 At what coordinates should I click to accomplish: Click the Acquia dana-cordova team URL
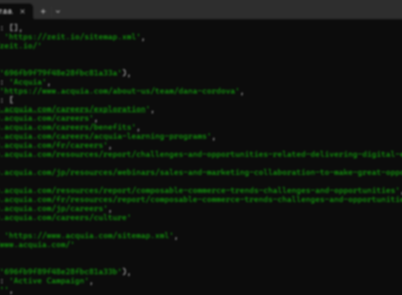(x=120, y=91)
